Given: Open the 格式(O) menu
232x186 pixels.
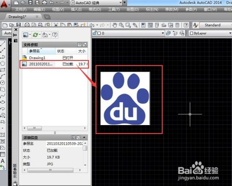Looking at the screenshot, I should pos(95,9).
